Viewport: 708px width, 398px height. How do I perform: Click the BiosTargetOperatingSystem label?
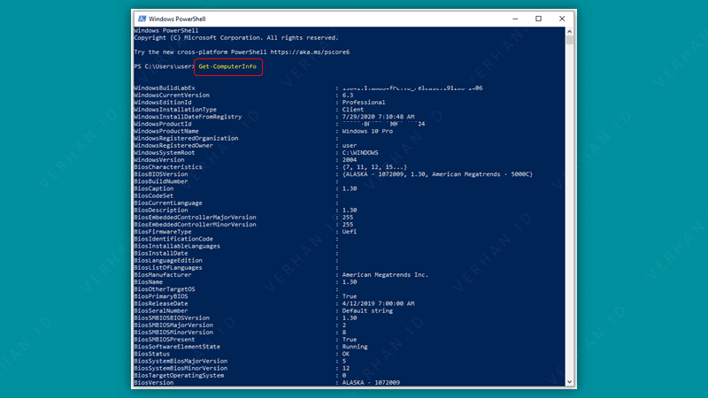179,375
